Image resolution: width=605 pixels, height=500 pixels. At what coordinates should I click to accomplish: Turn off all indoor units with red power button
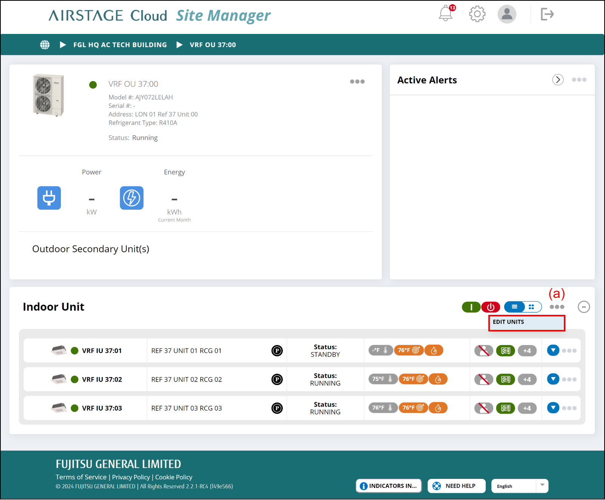tap(491, 307)
